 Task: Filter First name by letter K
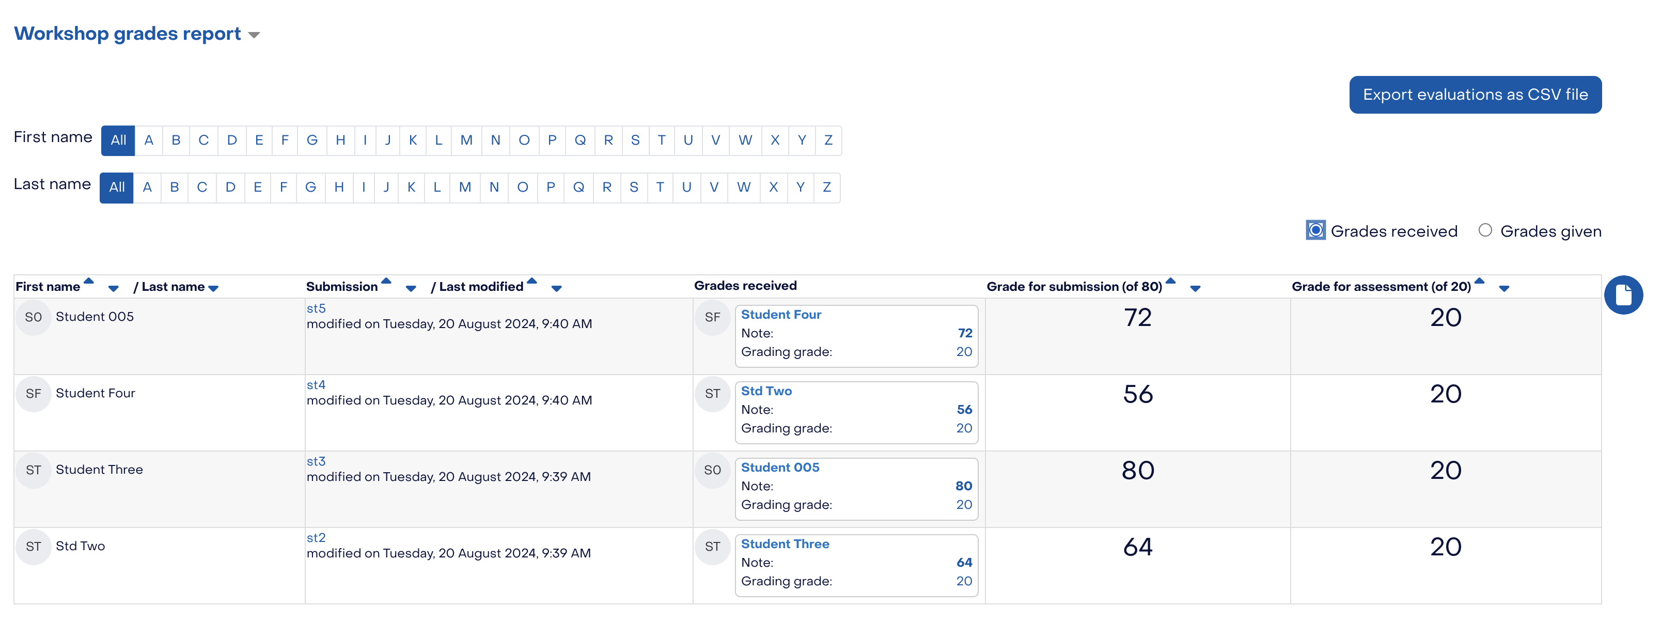(413, 141)
